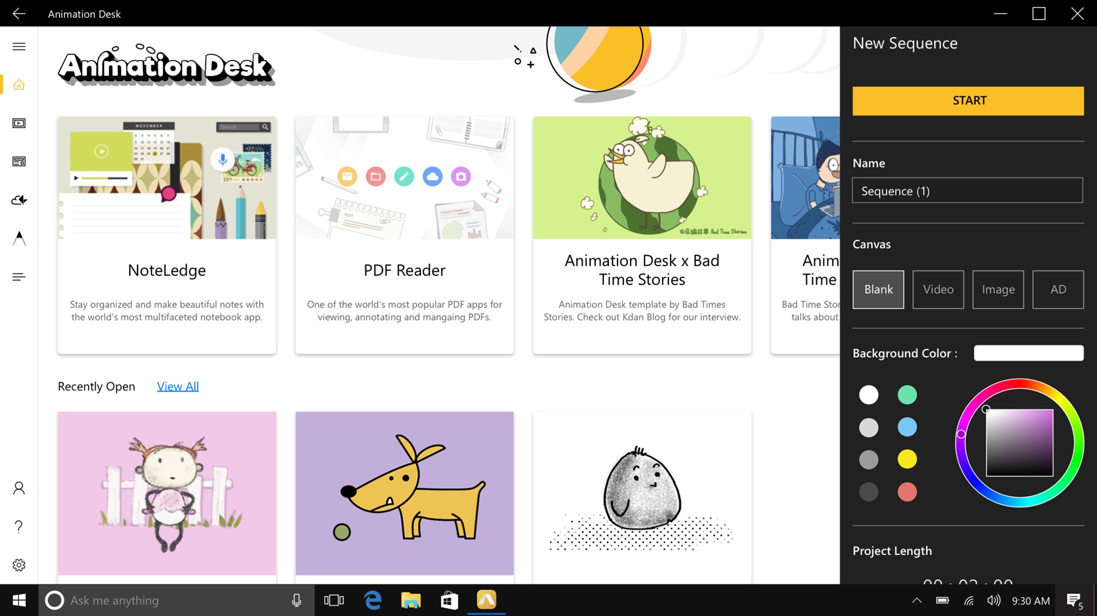Open the settings gear icon
The width and height of the screenshot is (1097, 616).
coord(19,565)
